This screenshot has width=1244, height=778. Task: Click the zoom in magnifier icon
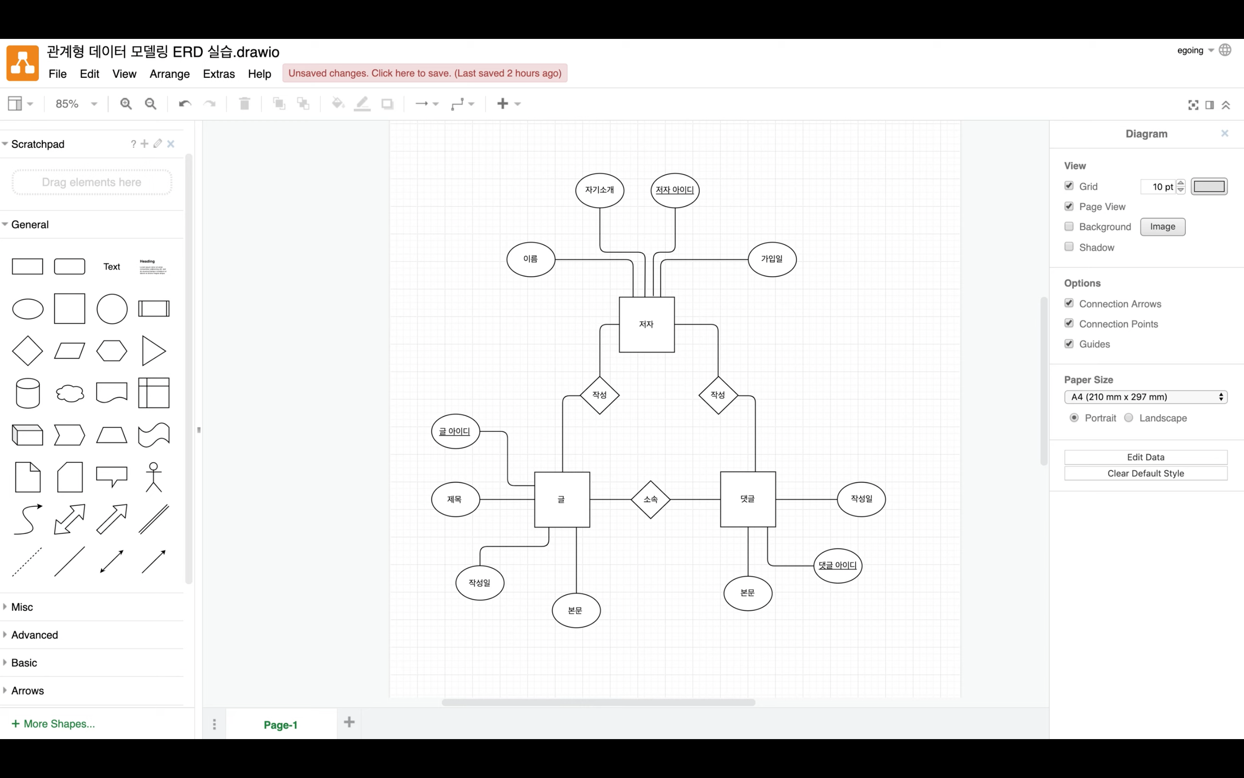pyautogui.click(x=126, y=104)
